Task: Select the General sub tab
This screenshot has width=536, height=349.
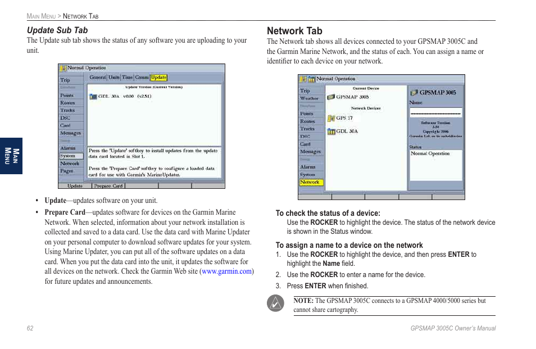Action: 98,78
